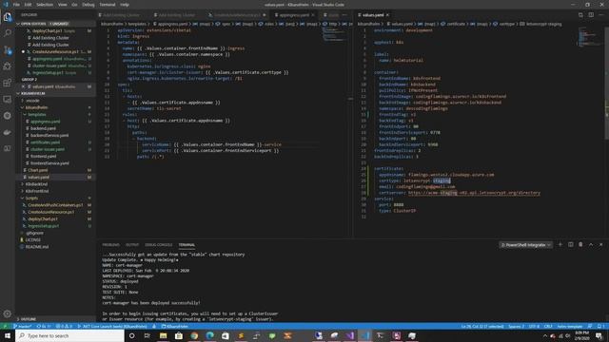Viewport: 609px width, 342px height.
Task: Open the PowerShell Integrated terminal dropdown
Action: click(x=526, y=245)
